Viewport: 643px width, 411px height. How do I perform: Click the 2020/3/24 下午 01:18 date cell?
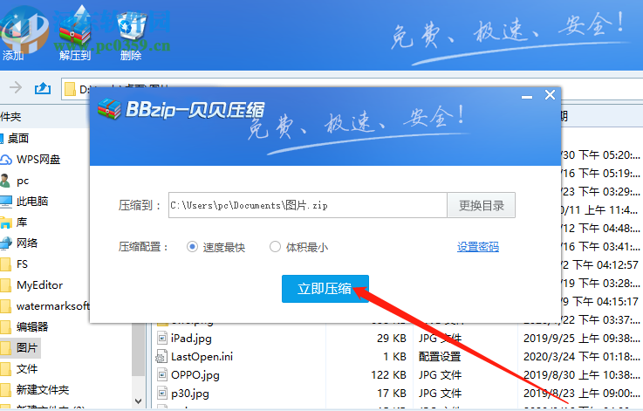[581, 357]
